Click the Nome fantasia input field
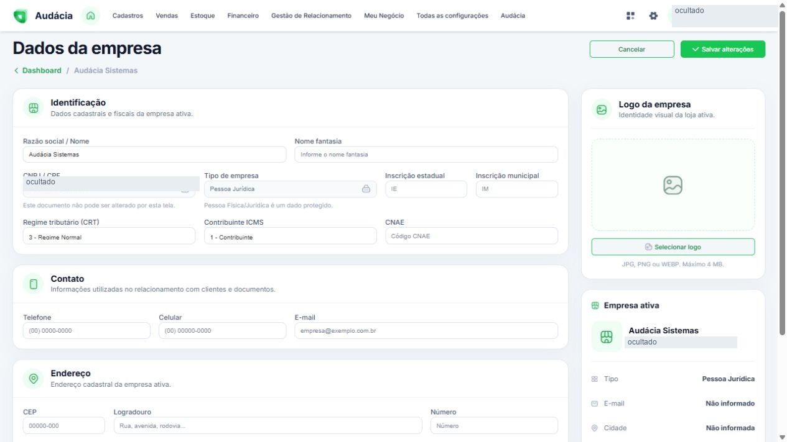787x442 pixels. tap(426, 155)
